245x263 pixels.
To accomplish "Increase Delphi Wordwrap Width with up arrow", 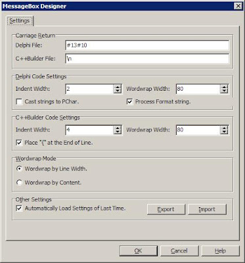I will [224, 87].
